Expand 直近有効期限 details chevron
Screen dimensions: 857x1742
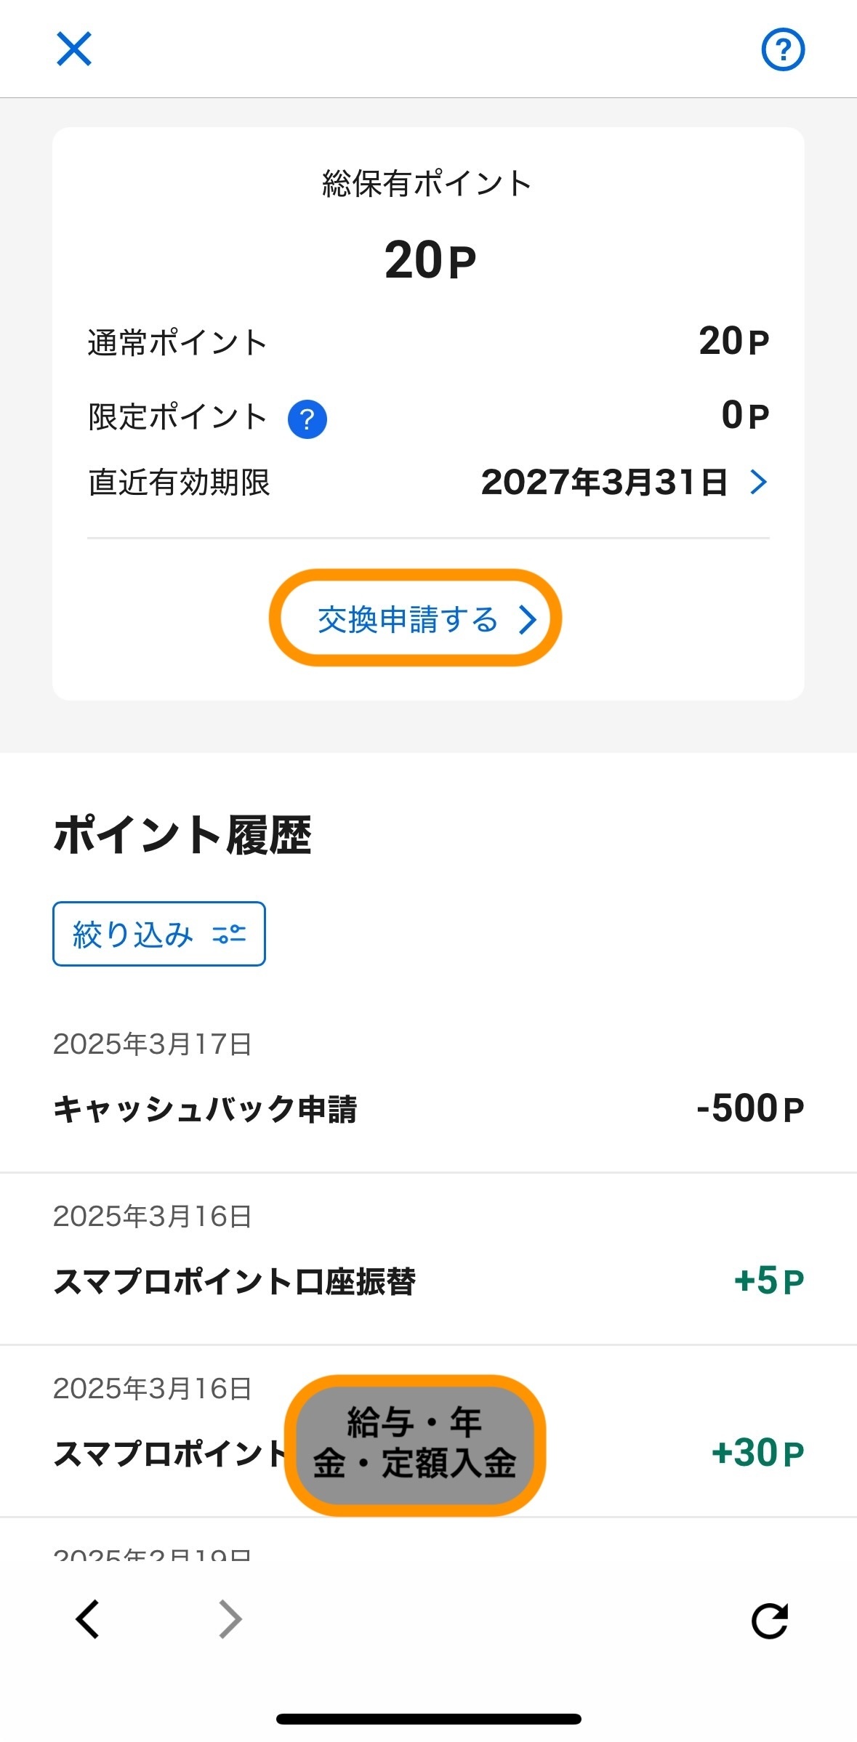click(758, 482)
